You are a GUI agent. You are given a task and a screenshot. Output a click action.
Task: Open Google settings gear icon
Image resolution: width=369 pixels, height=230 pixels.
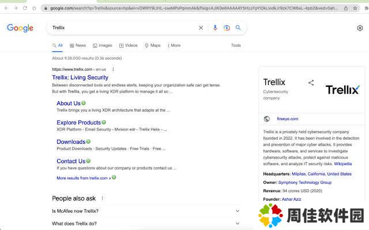[x=360, y=28]
